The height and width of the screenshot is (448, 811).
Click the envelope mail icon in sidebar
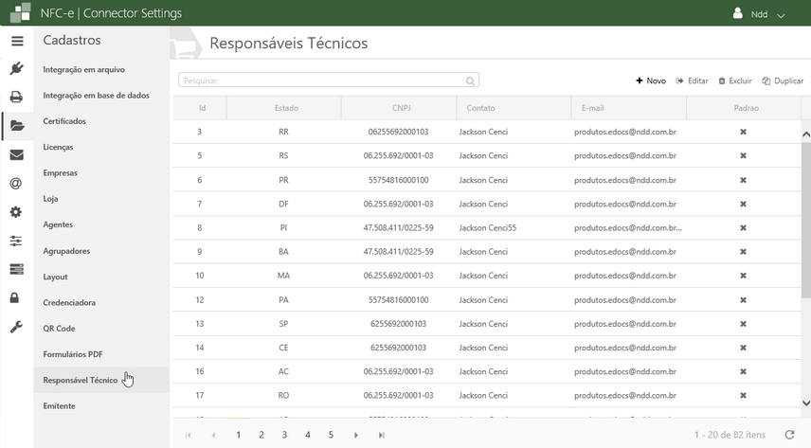tap(16, 154)
